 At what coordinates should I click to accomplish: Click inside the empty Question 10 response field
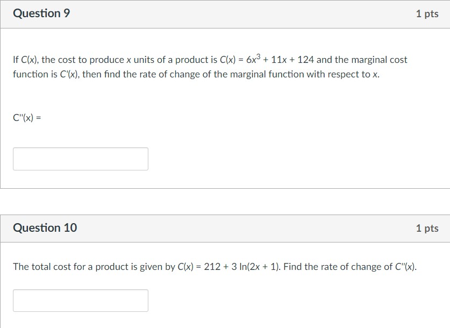[x=81, y=300]
